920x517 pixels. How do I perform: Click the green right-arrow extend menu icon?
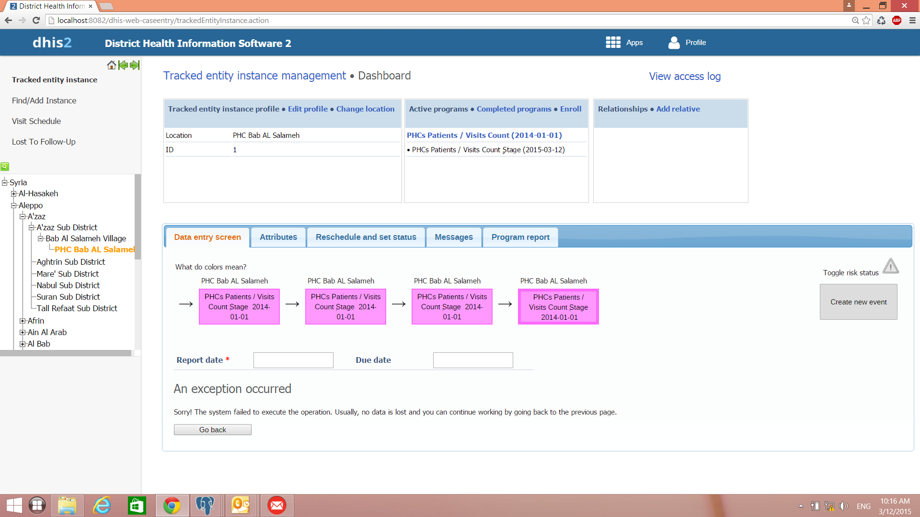pyautogui.click(x=135, y=65)
